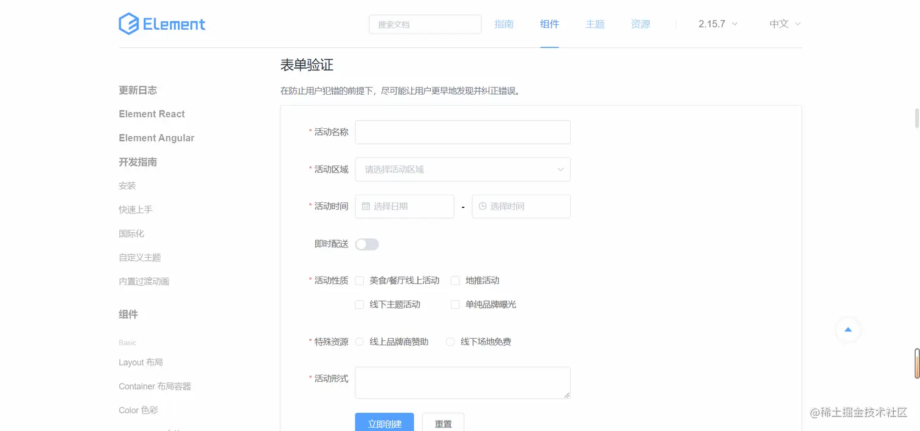Check the 单纯品牌曝光 checkbox
The height and width of the screenshot is (431, 920).
click(x=455, y=304)
